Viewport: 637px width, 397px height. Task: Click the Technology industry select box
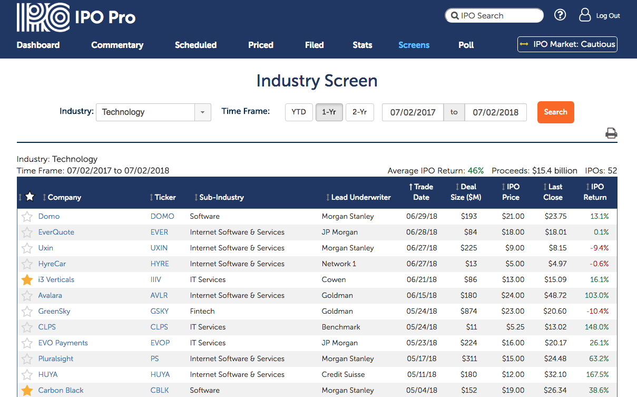coord(153,112)
